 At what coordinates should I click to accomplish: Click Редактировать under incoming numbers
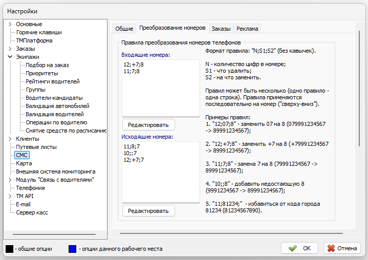click(148, 125)
